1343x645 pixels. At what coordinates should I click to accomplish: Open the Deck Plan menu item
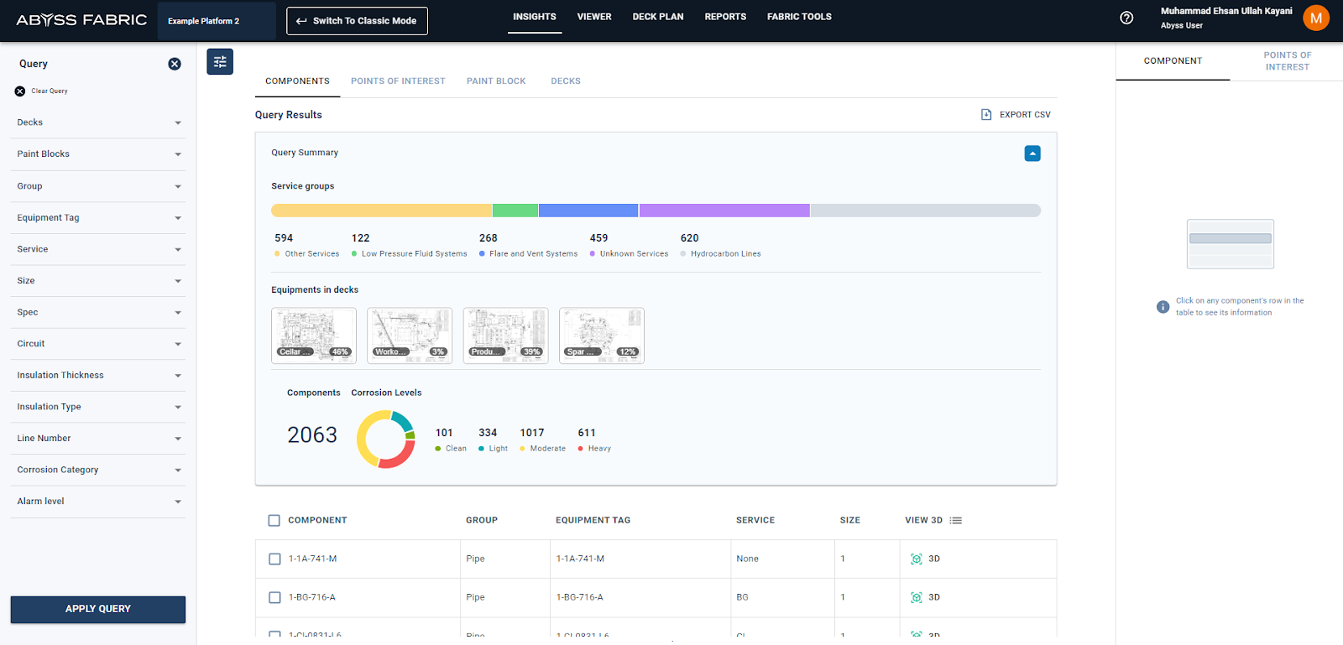tap(657, 17)
